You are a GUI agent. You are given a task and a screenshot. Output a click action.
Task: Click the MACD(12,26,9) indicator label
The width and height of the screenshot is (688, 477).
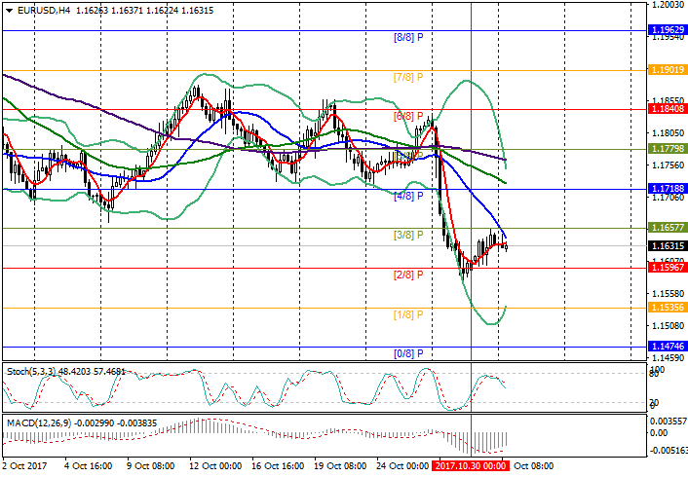coord(74,423)
